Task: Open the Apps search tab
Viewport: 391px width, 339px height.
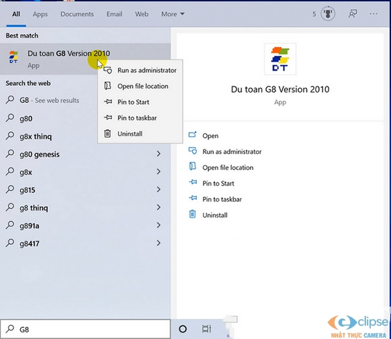Action: (x=40, y=14)
